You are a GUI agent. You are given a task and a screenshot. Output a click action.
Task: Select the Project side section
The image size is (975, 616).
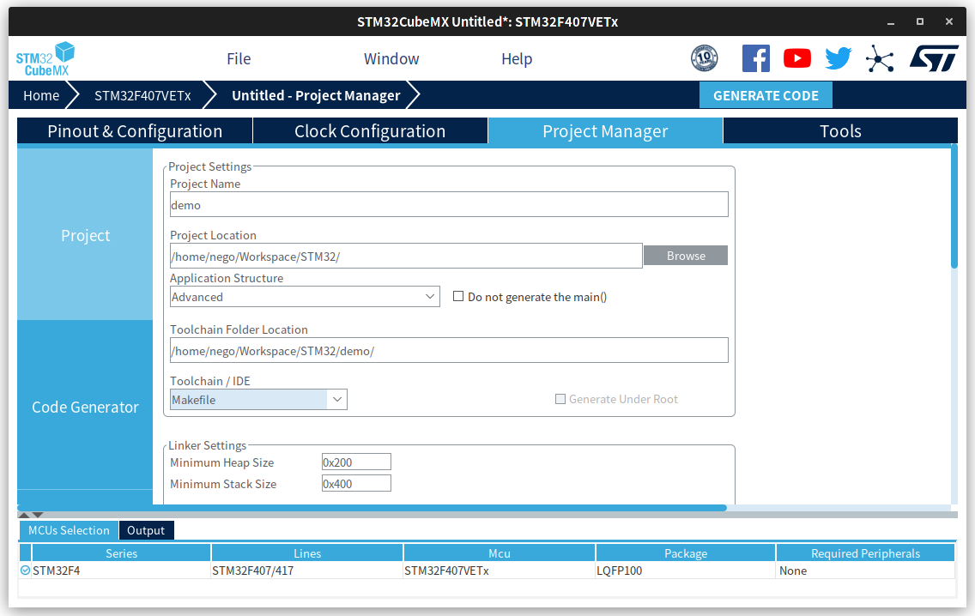click(x=85, y=235)
